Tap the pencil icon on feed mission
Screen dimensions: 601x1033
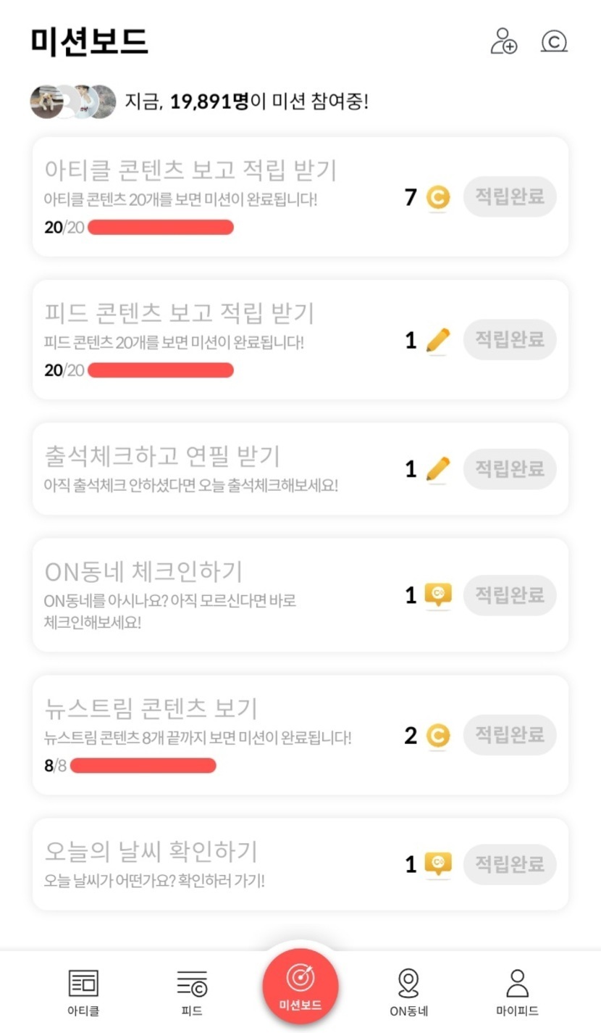coord(437,340)
